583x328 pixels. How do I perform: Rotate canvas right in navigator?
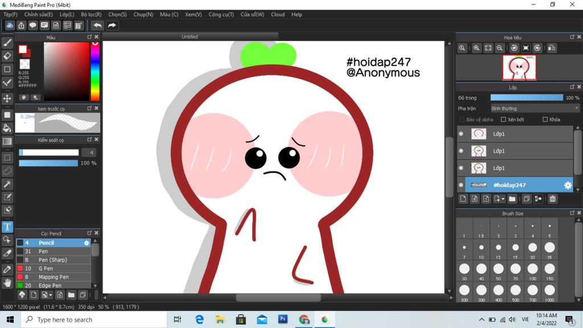click(x=537, y=48)
